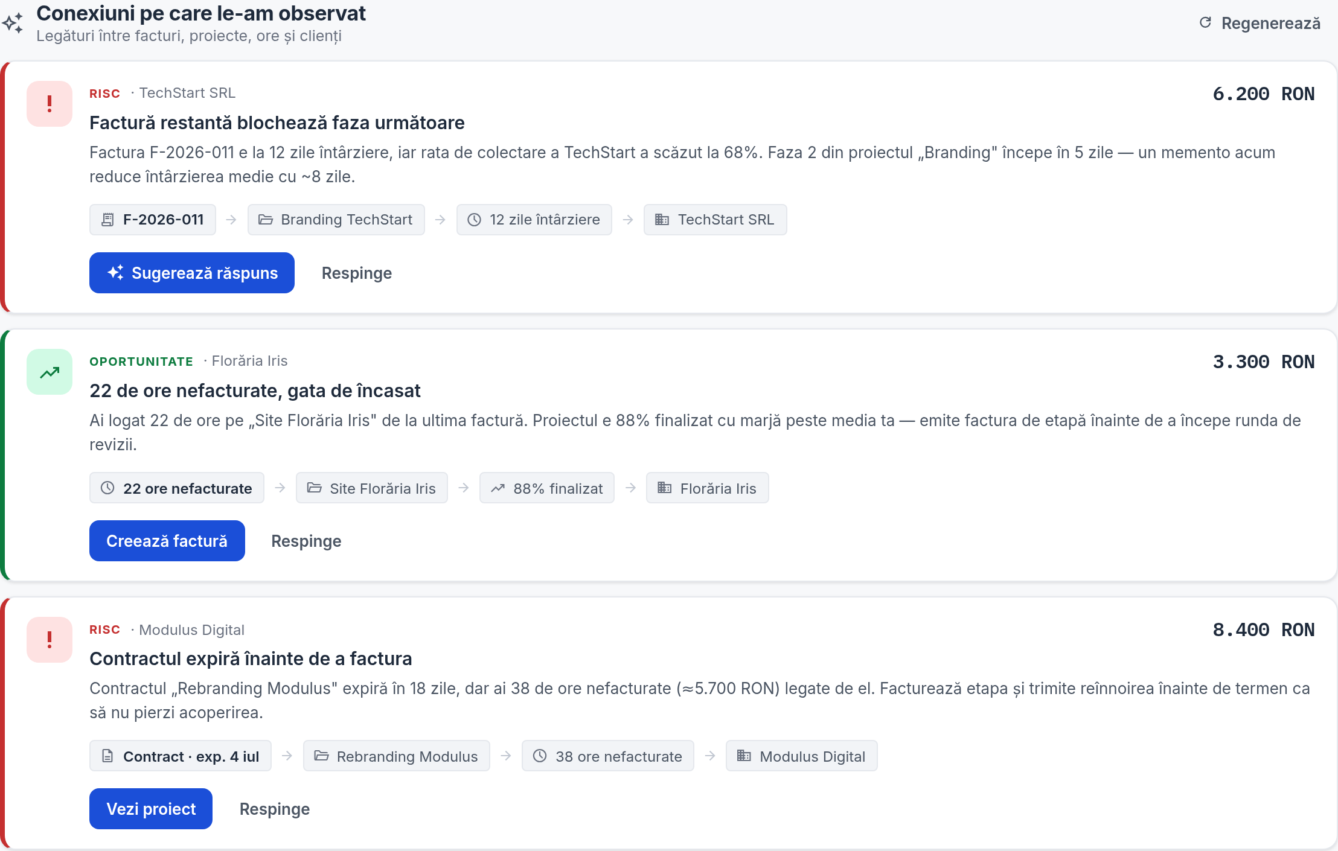Open the F-2026-011 invoice chip
This screenshot has width=1338, height=851.
(153, 220)
